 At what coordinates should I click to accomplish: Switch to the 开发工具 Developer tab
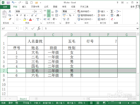click(x=84, y=7)
